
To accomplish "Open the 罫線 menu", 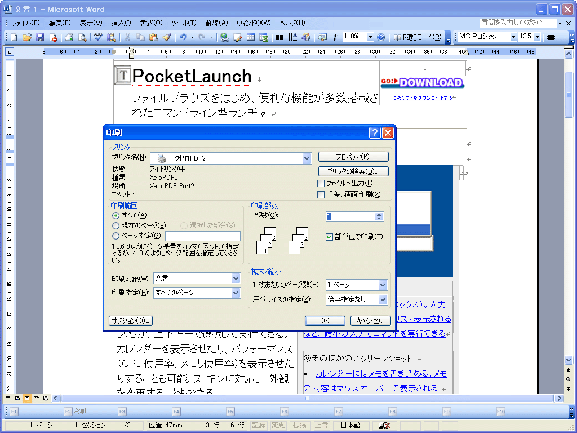I will (x=216, y=23).
